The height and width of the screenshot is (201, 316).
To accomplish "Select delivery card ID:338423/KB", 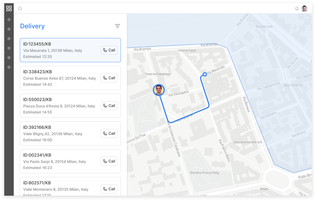I will [x=70, y=78].
